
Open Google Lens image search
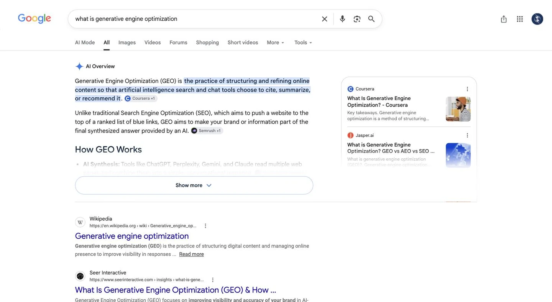pyautogui.click(x=357, y=19)
